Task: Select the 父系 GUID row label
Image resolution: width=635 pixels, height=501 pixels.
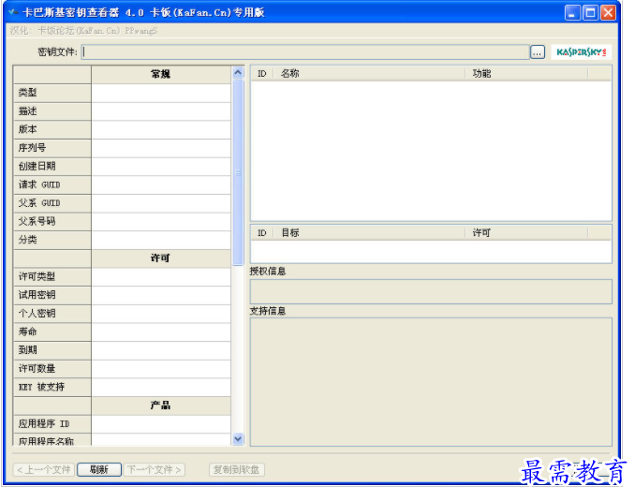Action: [52, 203]
